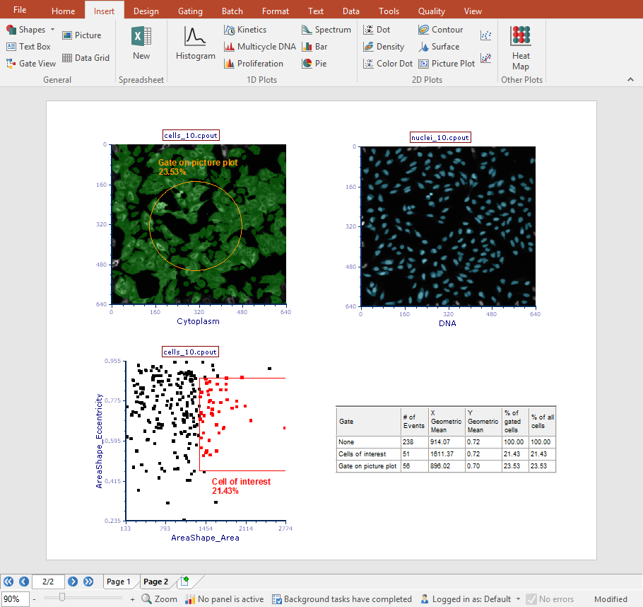The height and width of the screenshot is (607, 643).
Task: Add a new page with the plus tab icon
Action: [x=185, y=582]
